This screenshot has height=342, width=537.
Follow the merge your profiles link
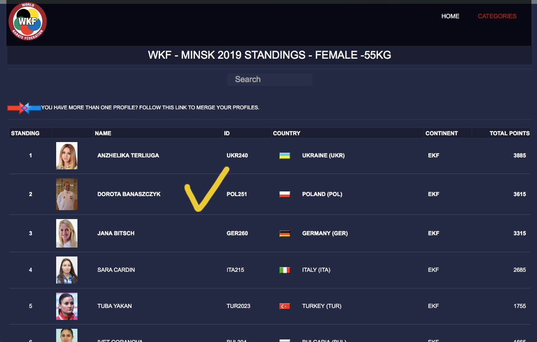point(150,108)
